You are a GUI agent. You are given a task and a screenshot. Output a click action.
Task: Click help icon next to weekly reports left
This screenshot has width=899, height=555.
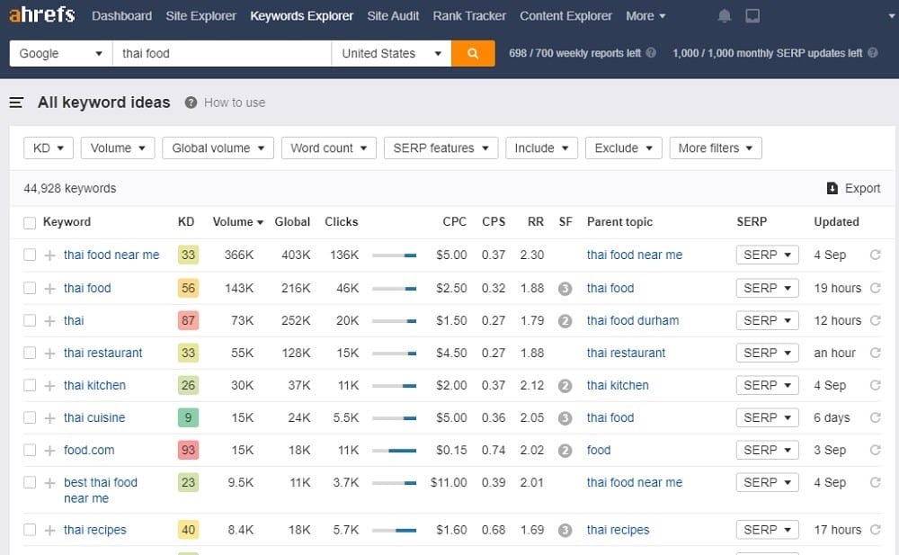(x=651, y=53)
